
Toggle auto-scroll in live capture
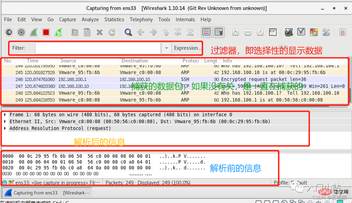pos(219,32)
